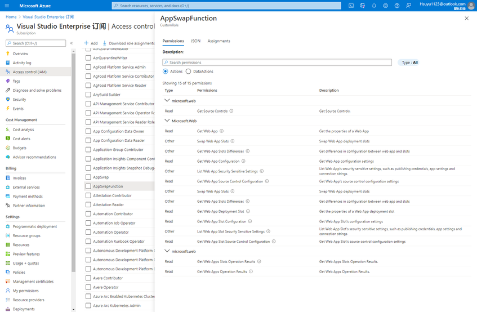The image size is (477, 312).
Task: Click the Overview key icon in sidebar
Action: click(8, 54)
